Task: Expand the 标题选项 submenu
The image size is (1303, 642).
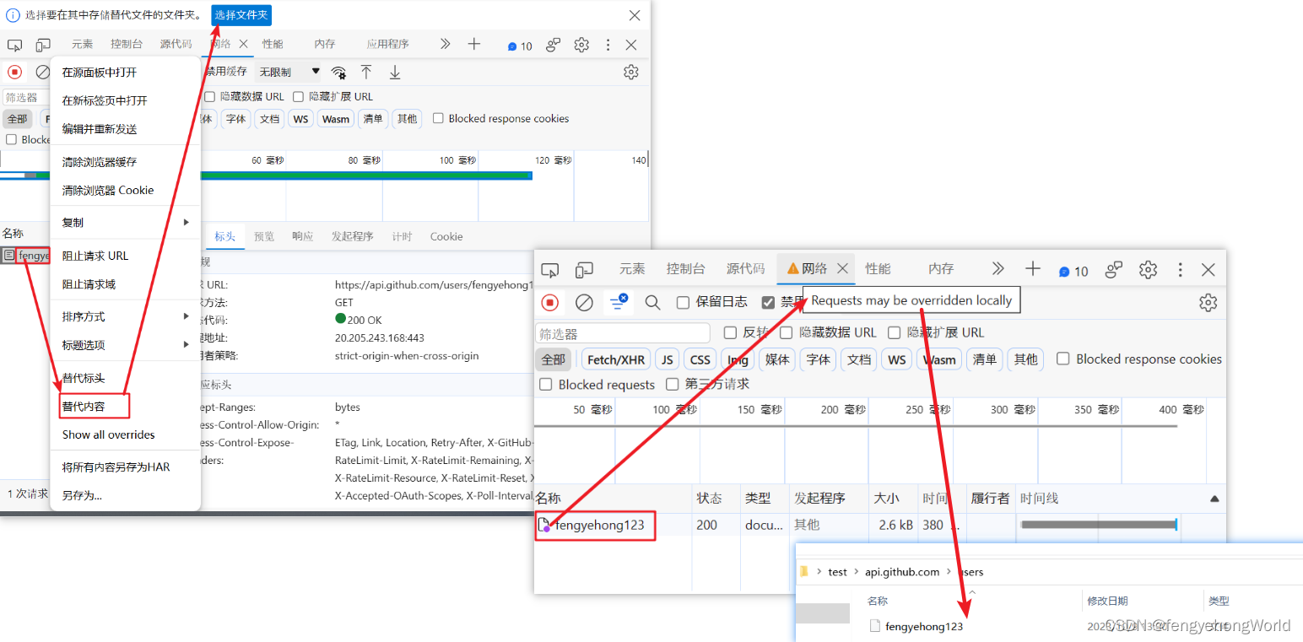Action: tap(125, 345)
